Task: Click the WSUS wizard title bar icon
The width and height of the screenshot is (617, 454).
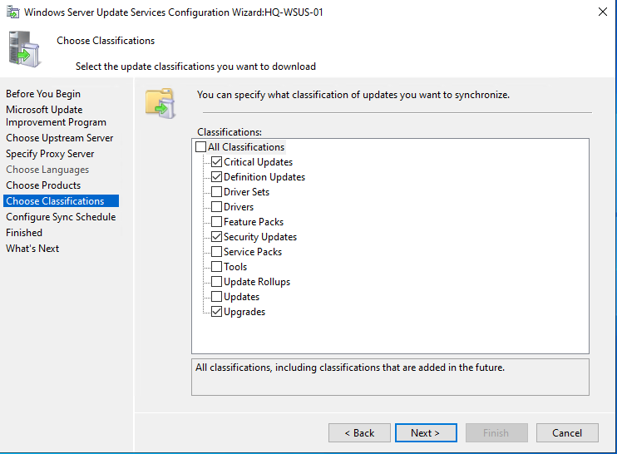Action: tap(12, 12)
